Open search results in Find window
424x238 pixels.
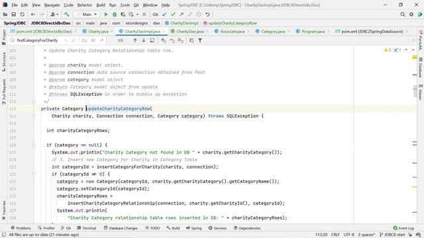click(152, 40)
